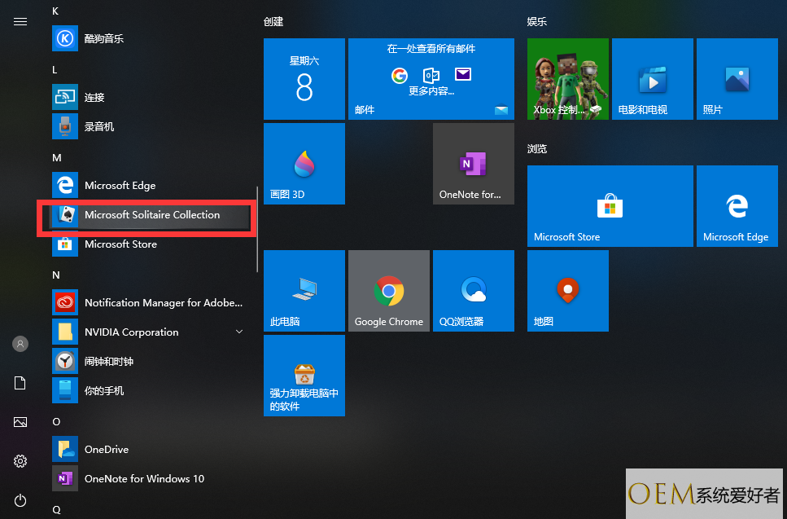Open the 地图 maps tile
Screen dimensions: 787x519
coord(568,291)
